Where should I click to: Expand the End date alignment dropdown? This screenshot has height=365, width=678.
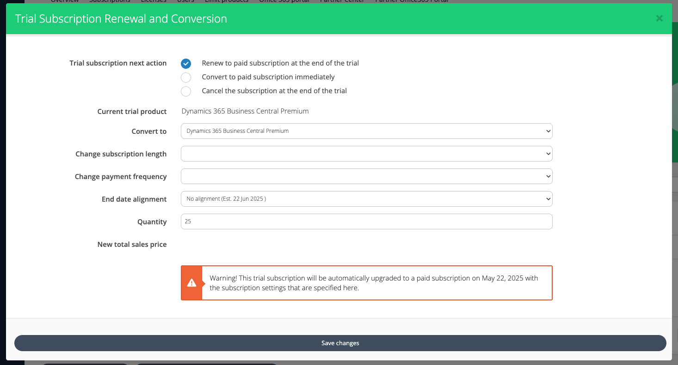[x=366, y=199]
